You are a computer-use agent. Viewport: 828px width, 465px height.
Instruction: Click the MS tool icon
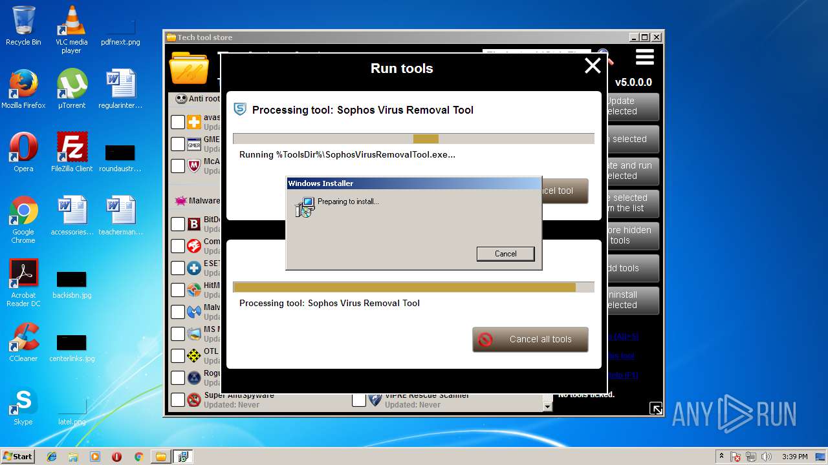(194, 334)
